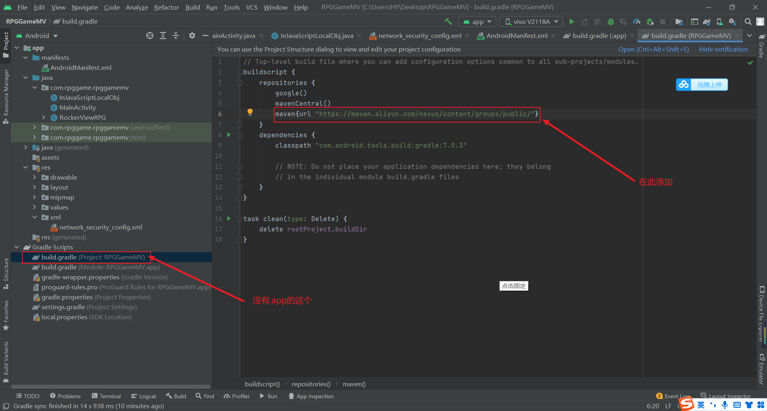This screenshot has height=411, width=767.
Task: Run the app with green play button
Action: point(572,22)
